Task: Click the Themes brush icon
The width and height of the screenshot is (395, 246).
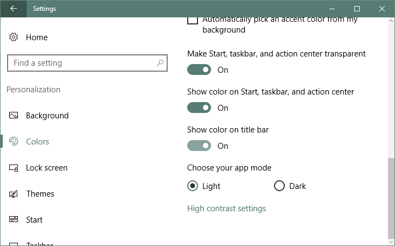Action: 14,194
